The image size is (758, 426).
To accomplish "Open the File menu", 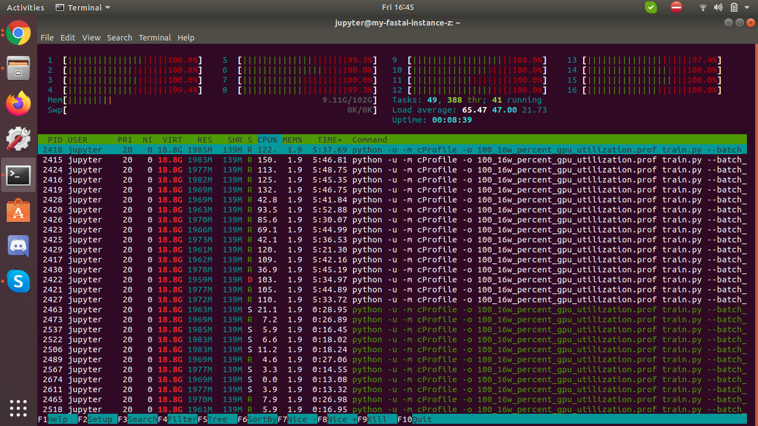I will coord(47,38).
